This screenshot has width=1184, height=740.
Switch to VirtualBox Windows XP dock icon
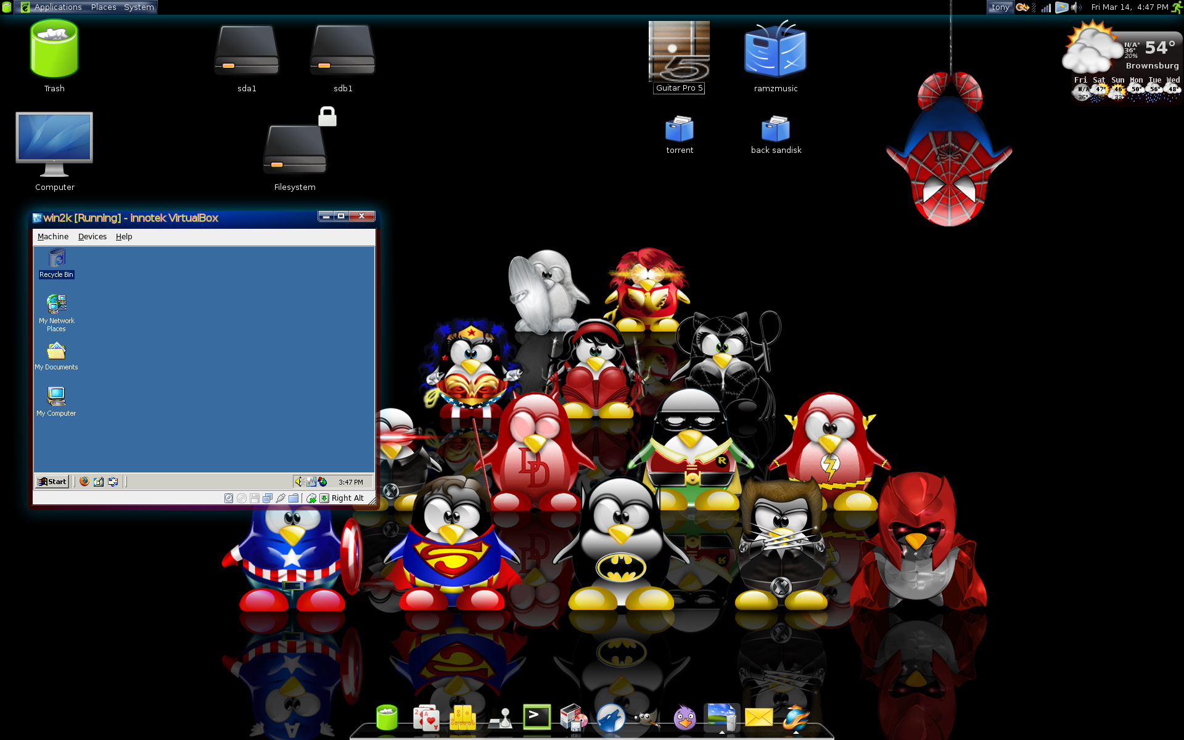pyautogui.click(x=722, y=718)
